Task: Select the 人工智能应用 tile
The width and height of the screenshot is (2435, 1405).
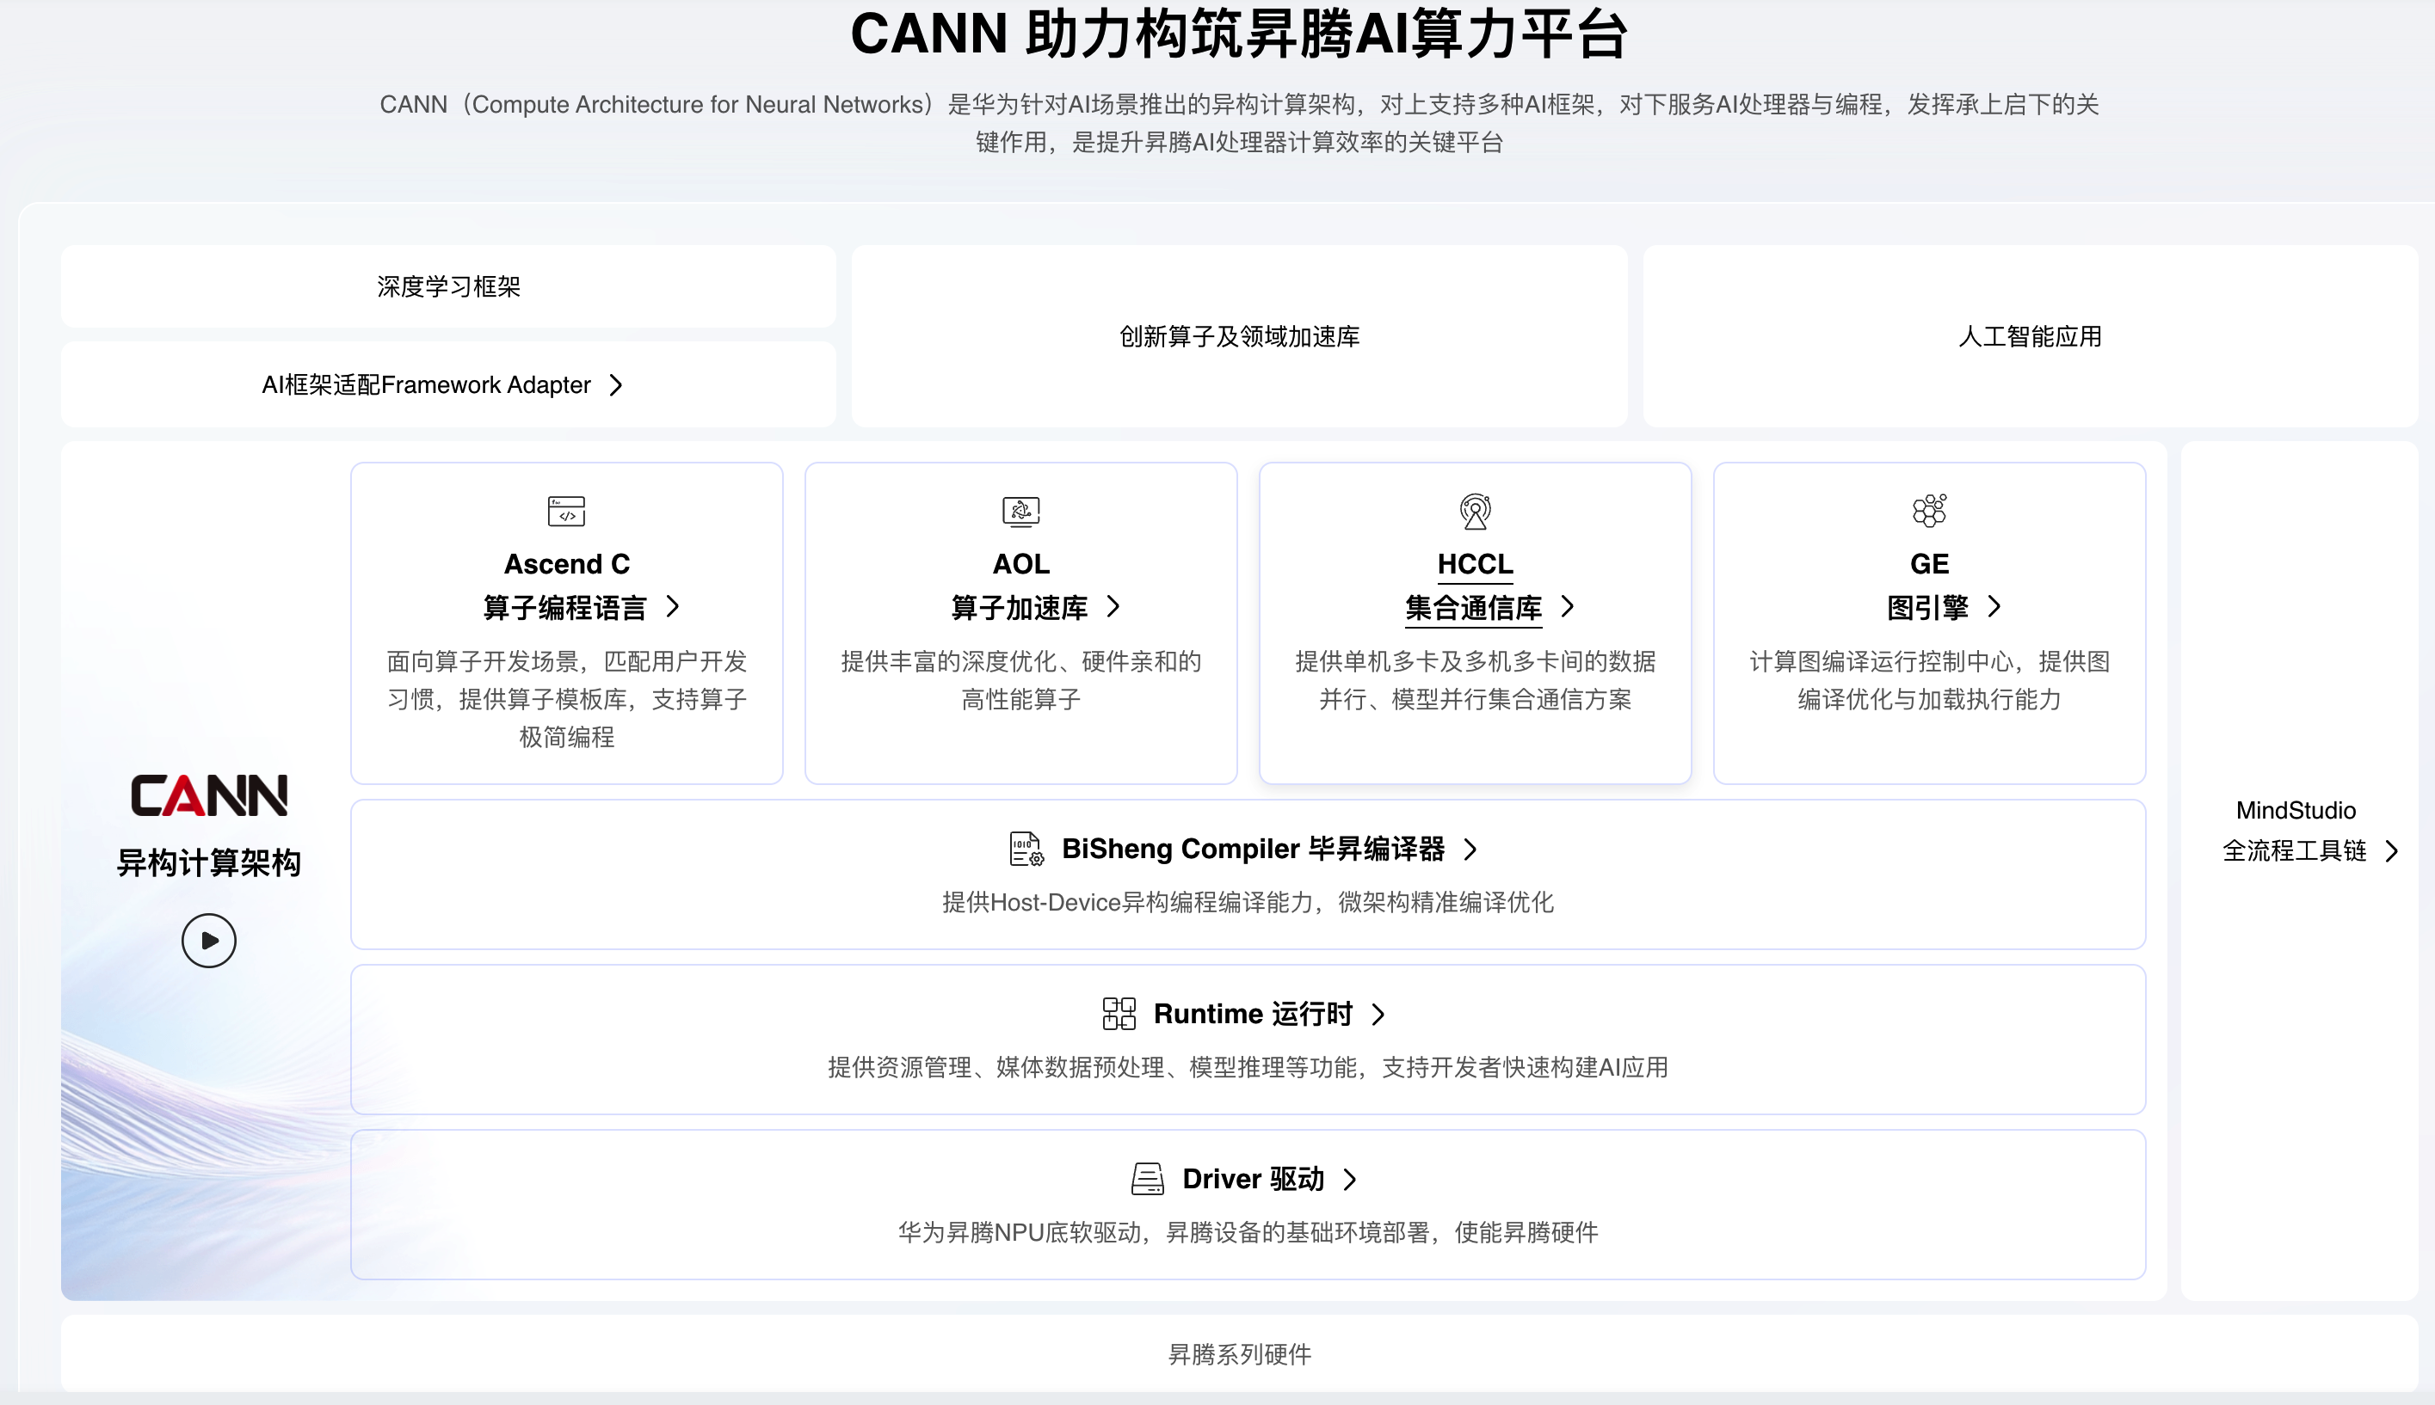Action: pyautogui.click(x=2030, y=336)
